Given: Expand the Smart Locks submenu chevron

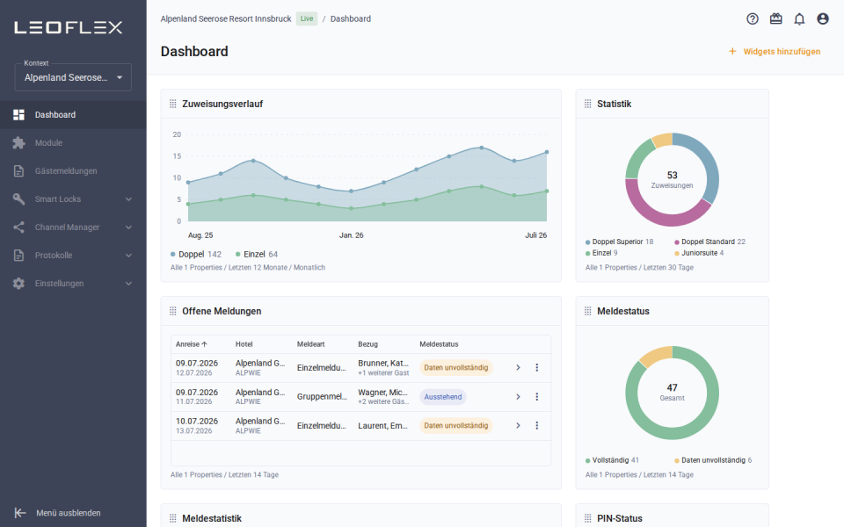Looking at the screenshot, I should (128, 199).
